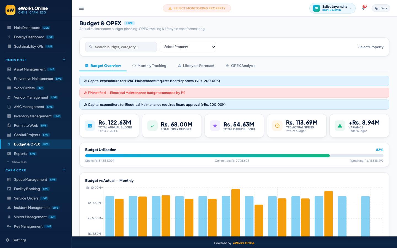
Task: Click Electrical Maintenance budget exceeded alert
Action: point(234,93)
